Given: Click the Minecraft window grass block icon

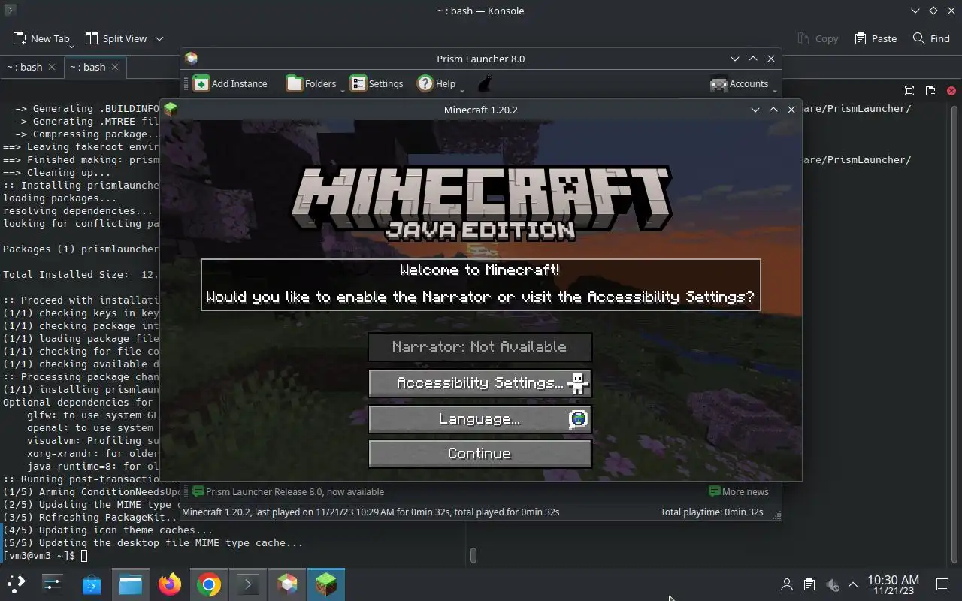Looking at the screenshot, I should pyautogui.click(x=171, y=109).
